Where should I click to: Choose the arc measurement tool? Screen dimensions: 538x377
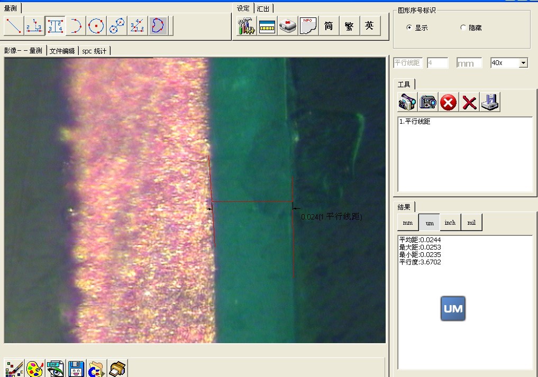point(76,25)
